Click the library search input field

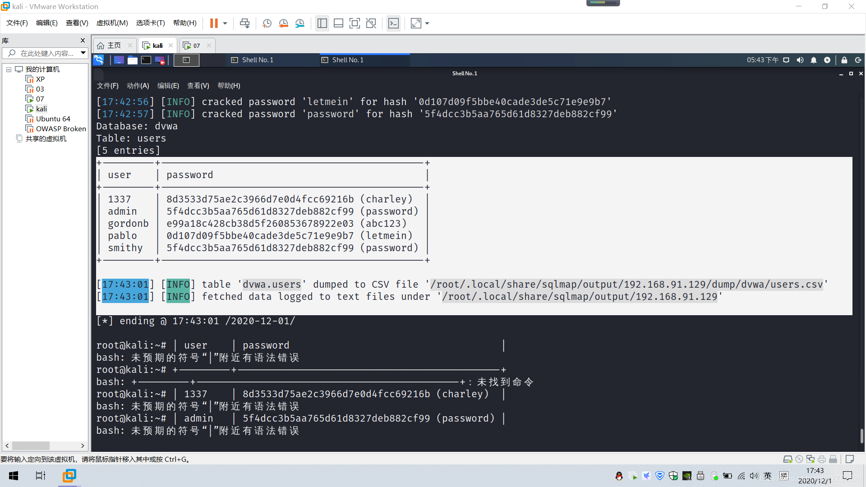point(44,53)
